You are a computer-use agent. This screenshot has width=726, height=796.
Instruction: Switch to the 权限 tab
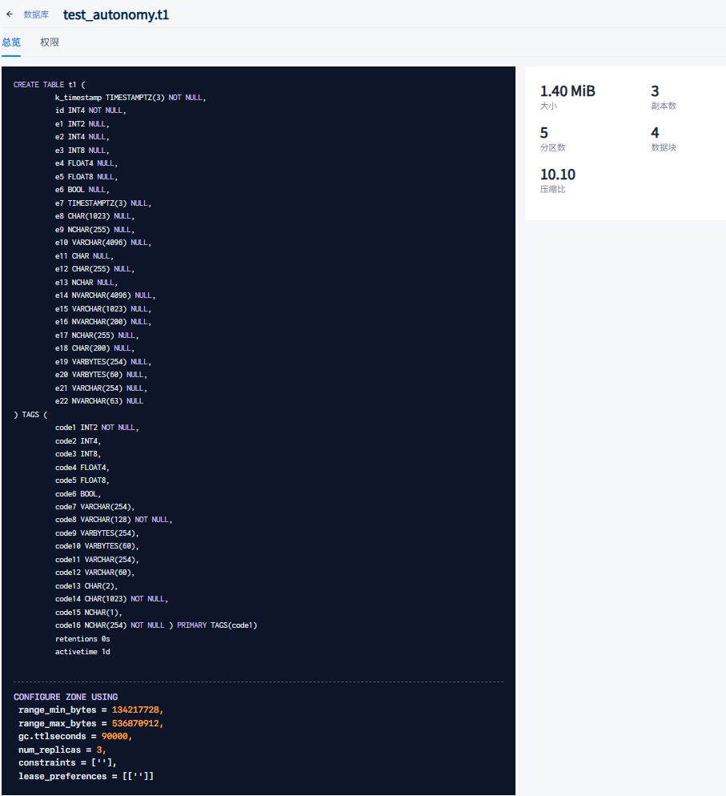tap(50, 42)
